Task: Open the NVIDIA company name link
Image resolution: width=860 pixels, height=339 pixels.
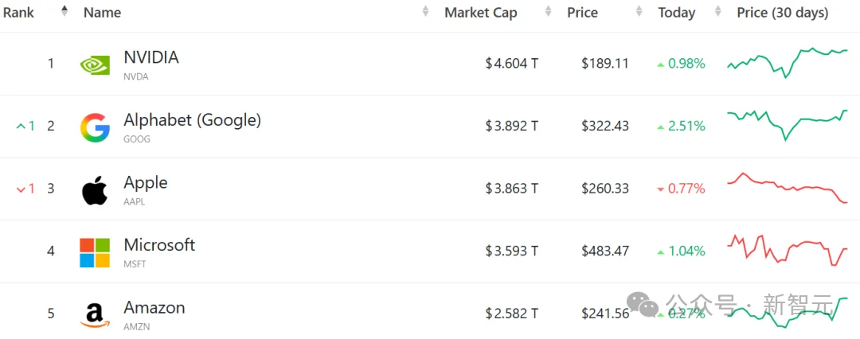Action: [x=151, y=57]
